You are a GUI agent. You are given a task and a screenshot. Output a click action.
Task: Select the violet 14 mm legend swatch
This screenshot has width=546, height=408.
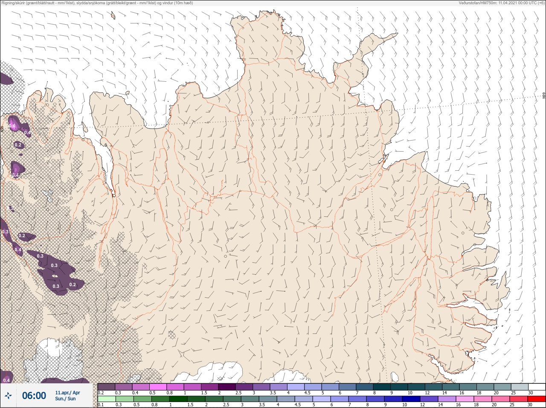tap(447, 399)
